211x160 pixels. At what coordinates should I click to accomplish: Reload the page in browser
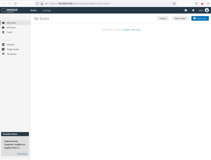click(15, 4)
